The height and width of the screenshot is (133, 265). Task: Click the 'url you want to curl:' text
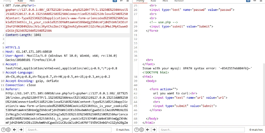(172, 94)
